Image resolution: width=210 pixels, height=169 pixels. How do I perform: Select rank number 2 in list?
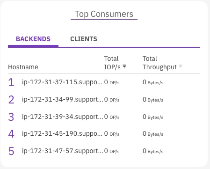pyautogui.click(x=11, y=100)
